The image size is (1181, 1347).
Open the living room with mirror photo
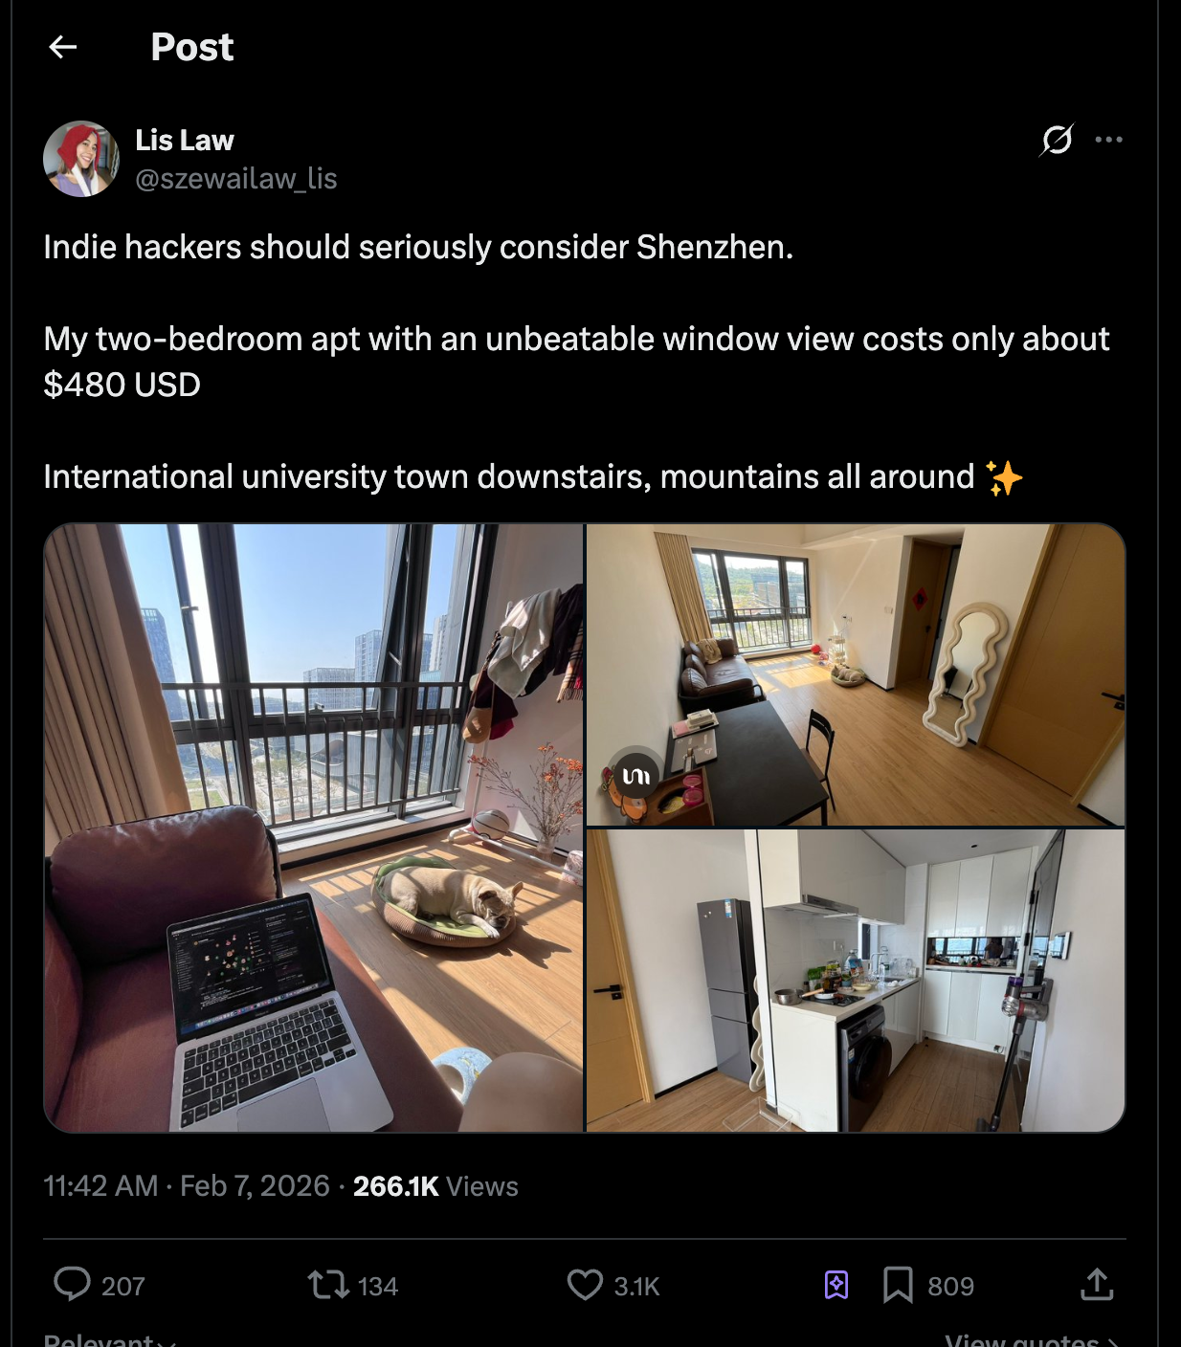coord(856,674)
